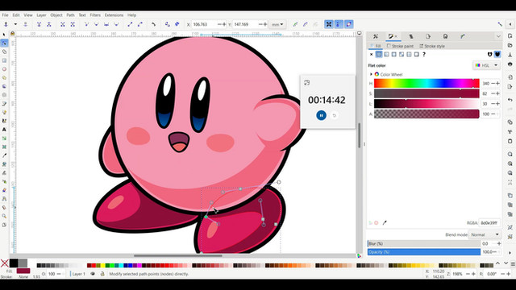
Task: Pick the Zoom magnifier tool in toolbox
Action: pos(4,216)
